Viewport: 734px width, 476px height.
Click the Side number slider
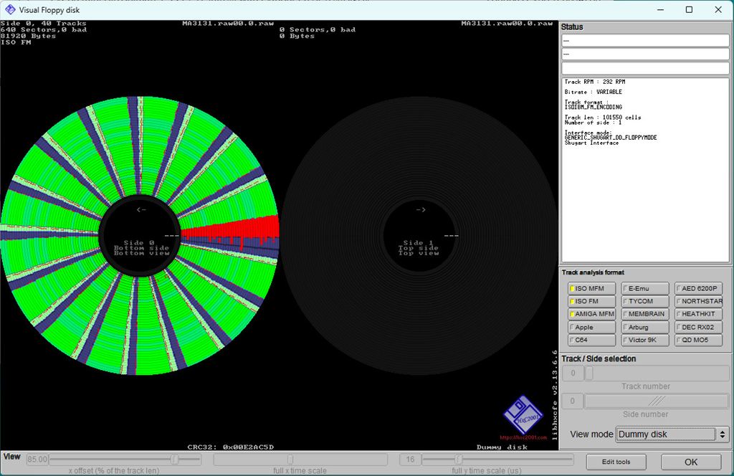[657, 401]
